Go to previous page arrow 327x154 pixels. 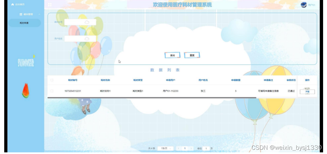click(178, 148)
